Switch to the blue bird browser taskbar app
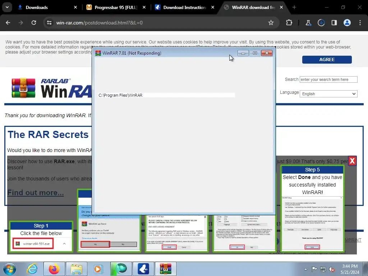Viewport: 368px width, 276px height. [143, 269]
